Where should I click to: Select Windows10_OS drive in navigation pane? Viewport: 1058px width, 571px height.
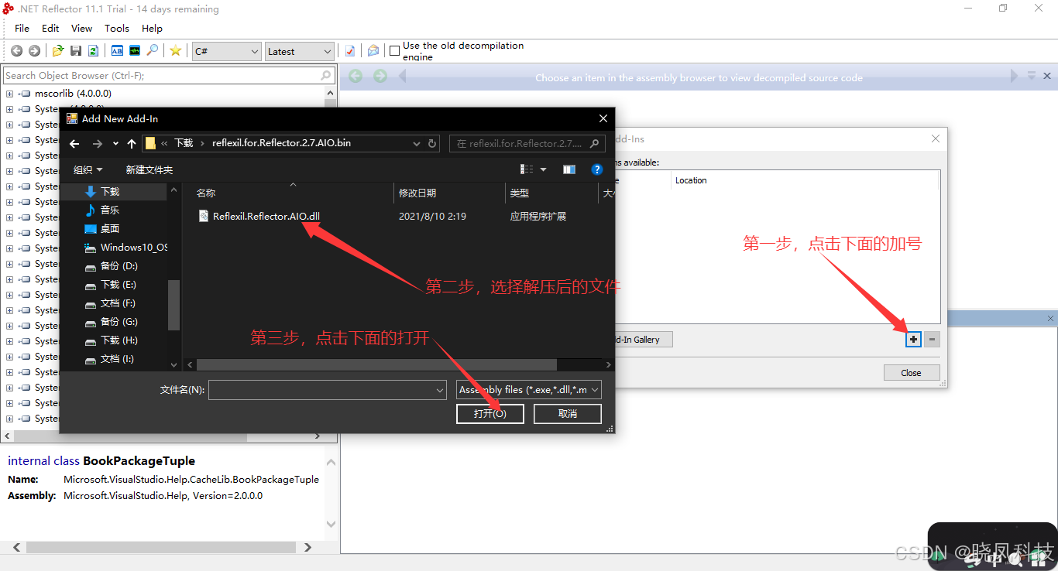tap(133, 247)
